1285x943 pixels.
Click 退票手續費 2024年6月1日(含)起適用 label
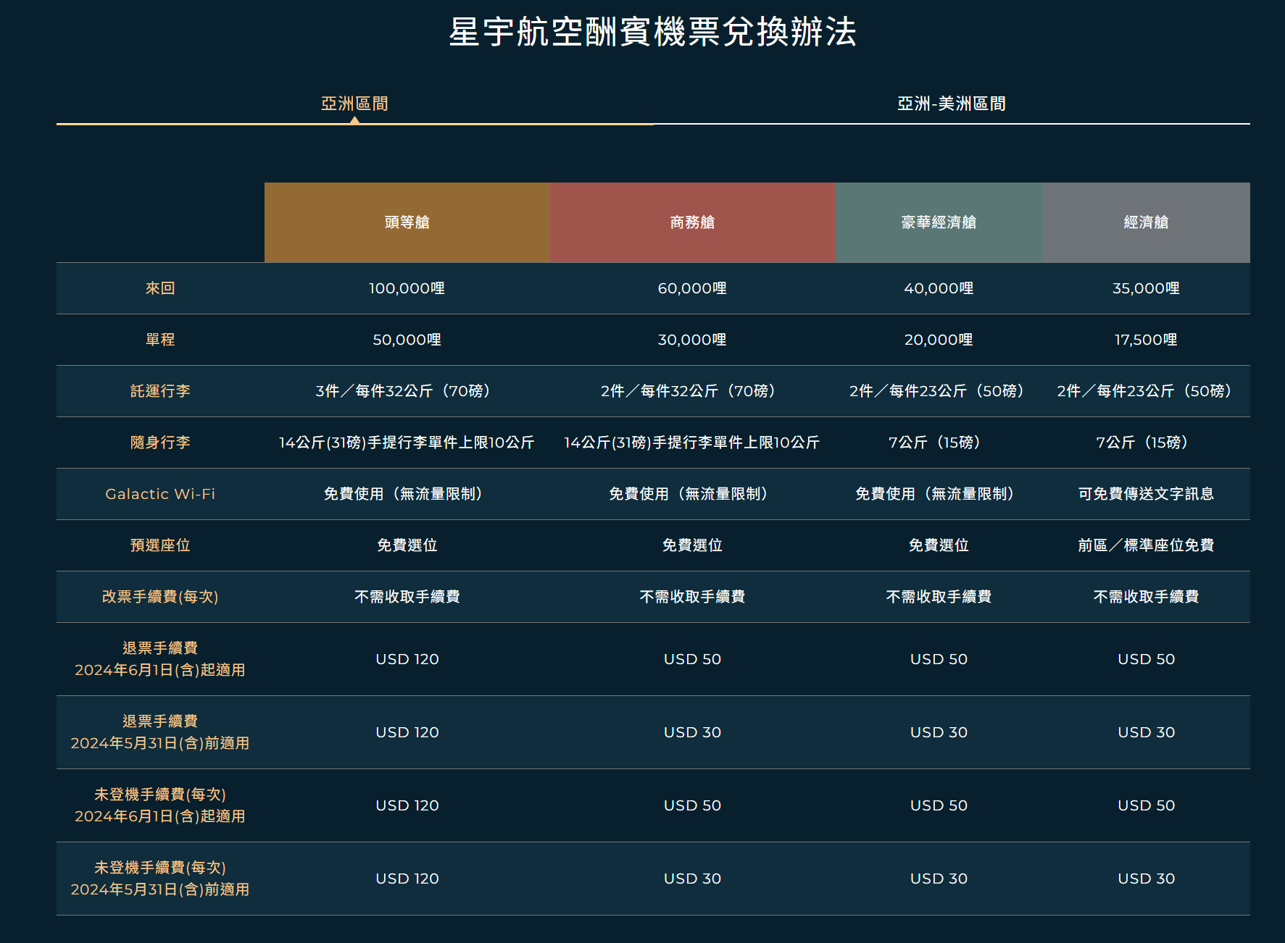click(160, 659)
